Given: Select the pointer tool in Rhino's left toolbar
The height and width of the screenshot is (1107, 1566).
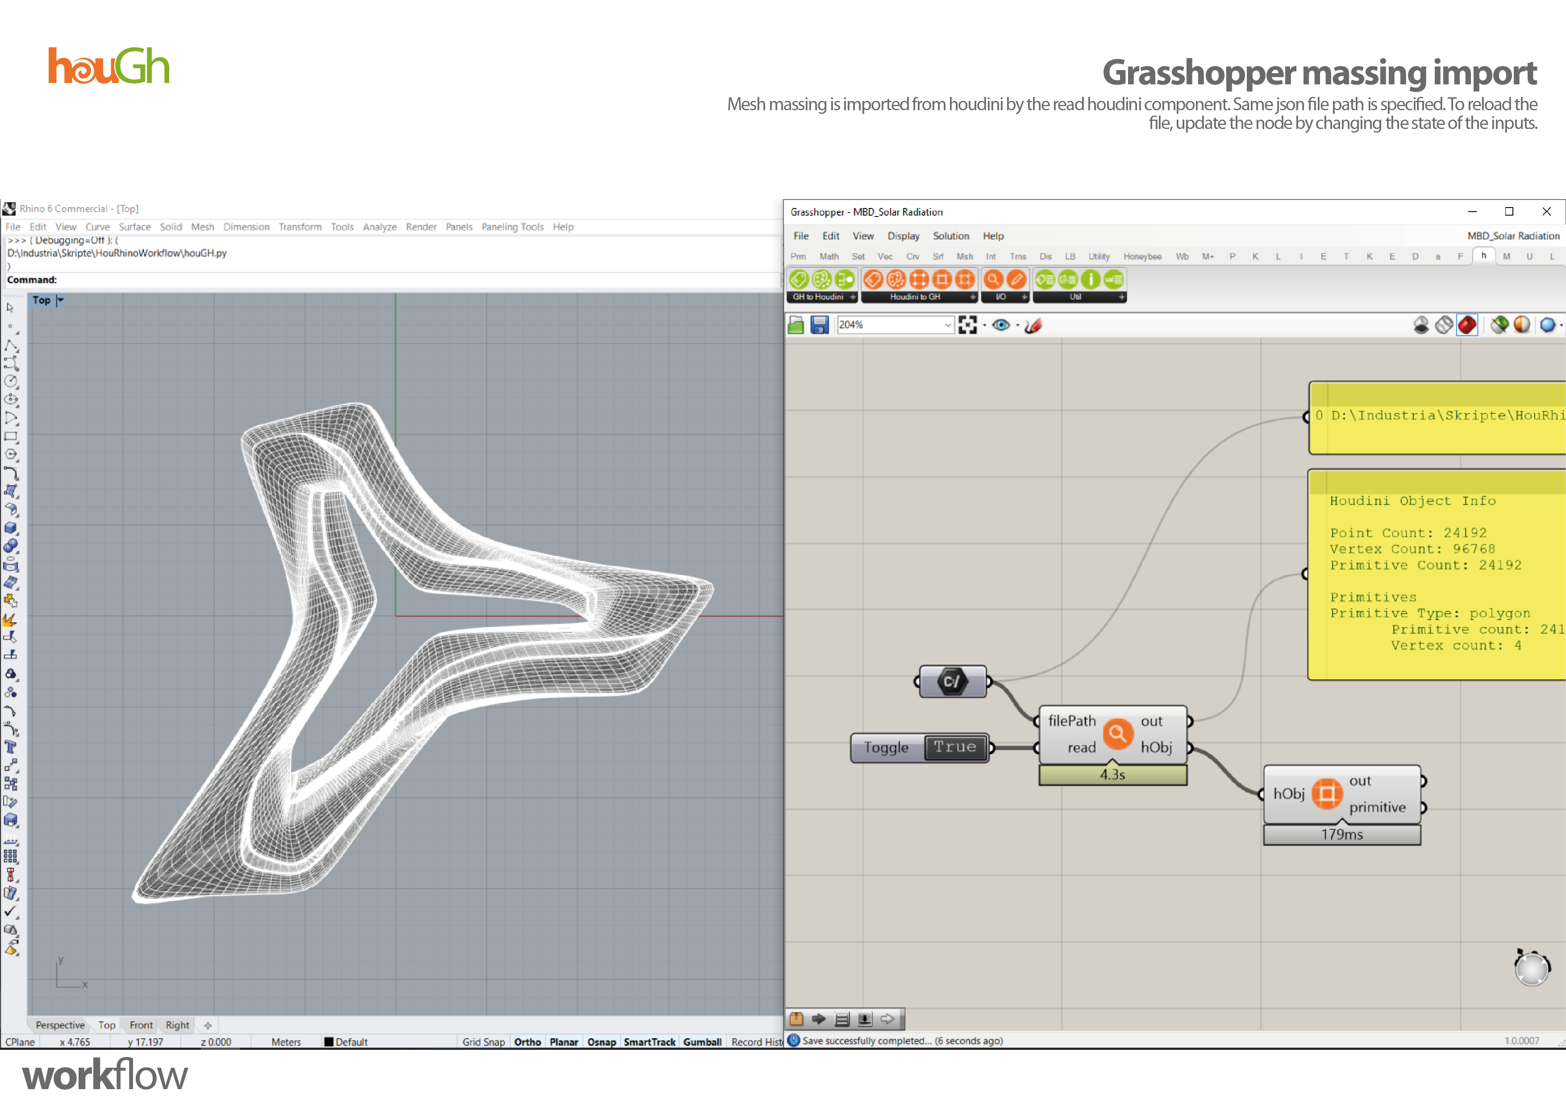Looking at the screenshot, I should point(10,308).
